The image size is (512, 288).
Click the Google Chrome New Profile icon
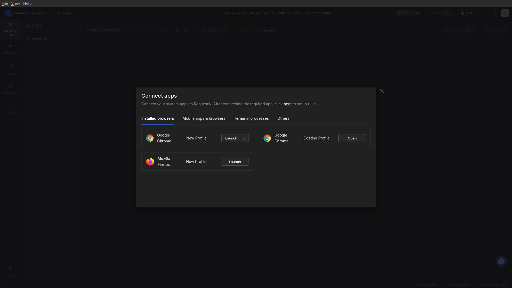click(150, 138)
